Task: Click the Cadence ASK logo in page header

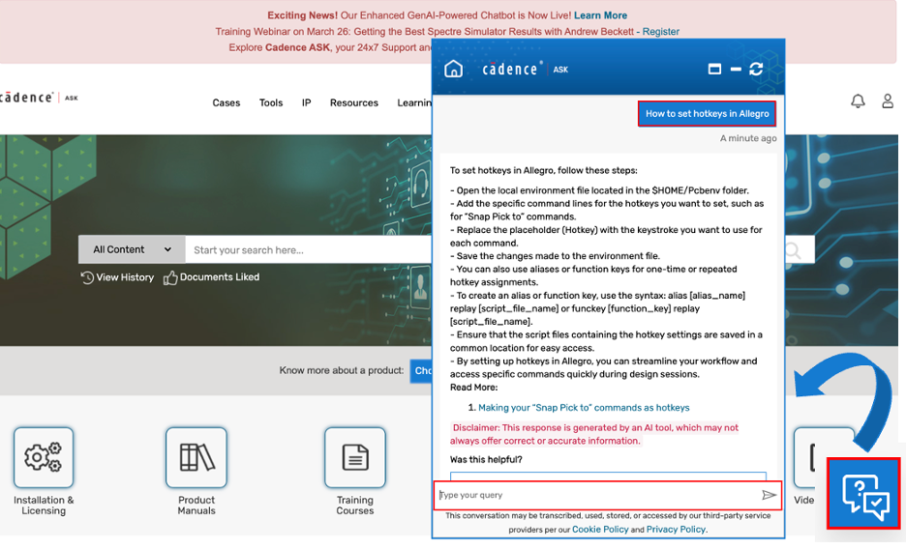Action: click(x=39, y=98)
